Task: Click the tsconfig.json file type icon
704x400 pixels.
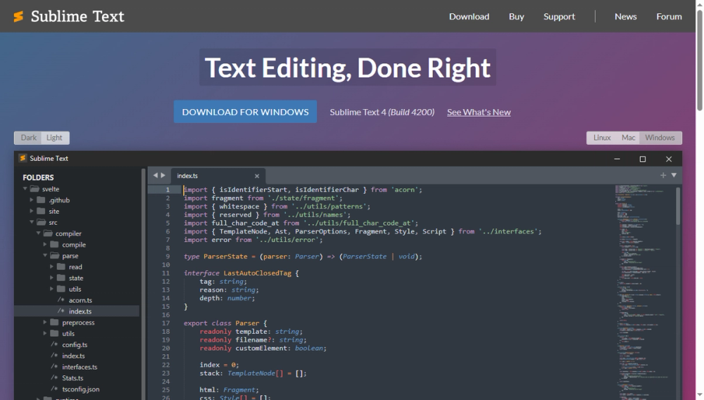Action: (x=54, y=389)
